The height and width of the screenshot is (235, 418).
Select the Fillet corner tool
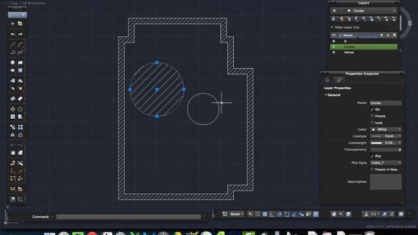(x=12, y=153)
